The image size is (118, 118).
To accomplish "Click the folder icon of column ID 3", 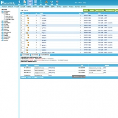I will click(28, 28).
